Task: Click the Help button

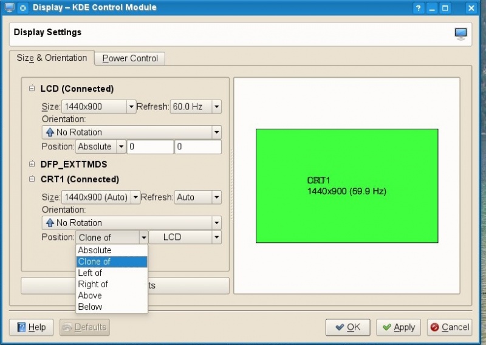Action: tap(31, 327)
